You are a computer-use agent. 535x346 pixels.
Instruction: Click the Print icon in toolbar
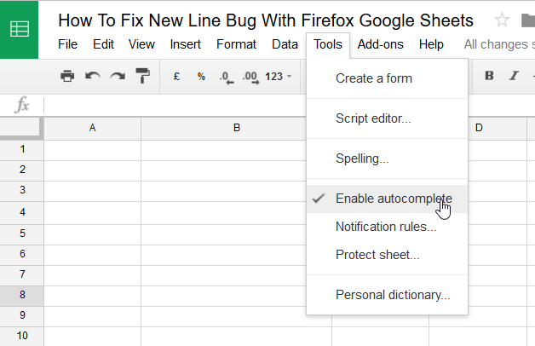click(67, 76)
